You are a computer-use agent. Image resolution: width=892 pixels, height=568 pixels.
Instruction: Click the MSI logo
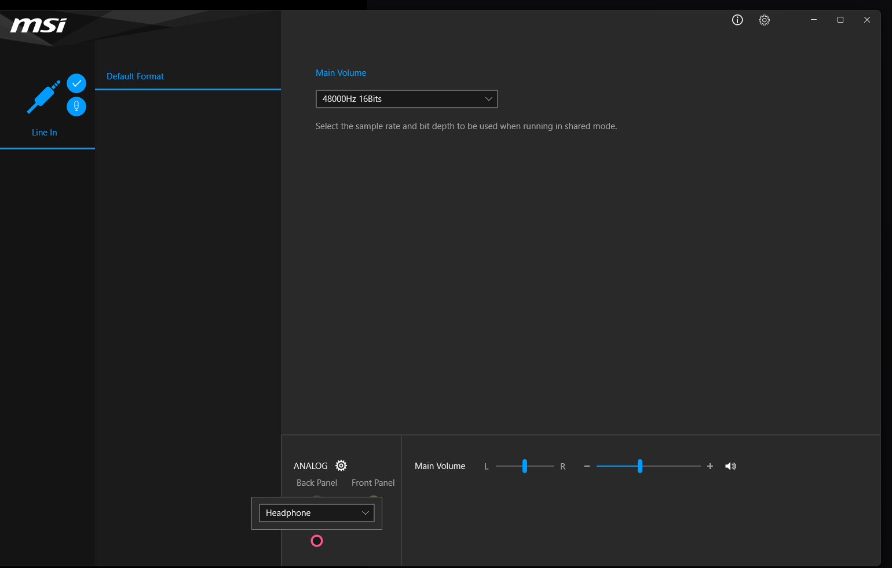point(39,25)
